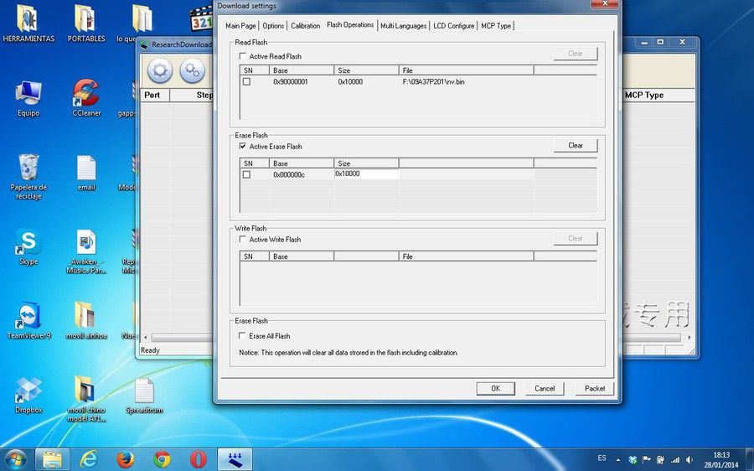Open the Equipo computer icon
This screenshot has height=471, width=754.
(x=28, y=99)
